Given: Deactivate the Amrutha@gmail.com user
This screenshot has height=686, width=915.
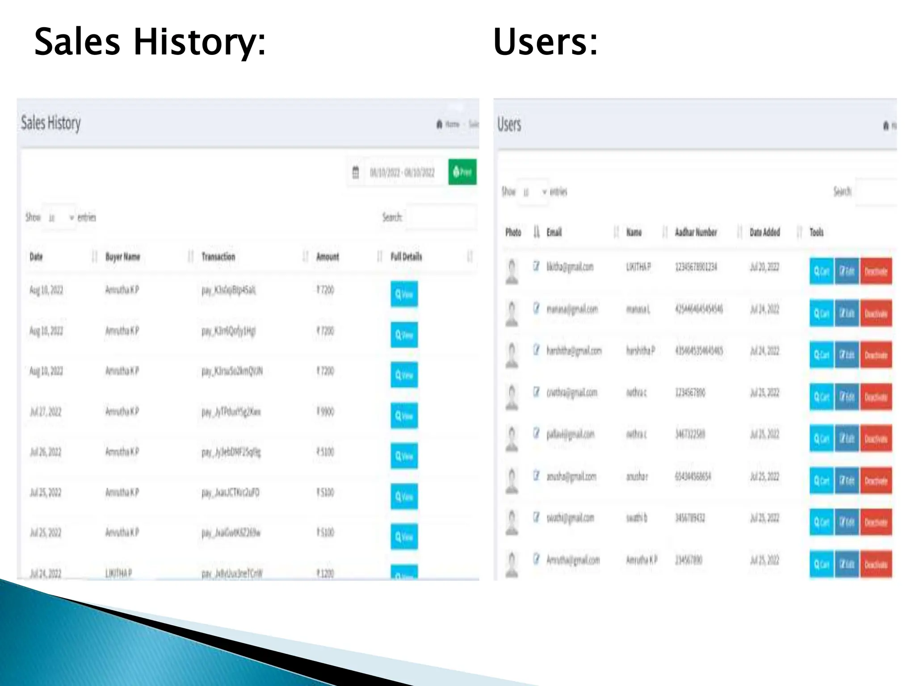Looking at the screenshot, I should point(876,564).
